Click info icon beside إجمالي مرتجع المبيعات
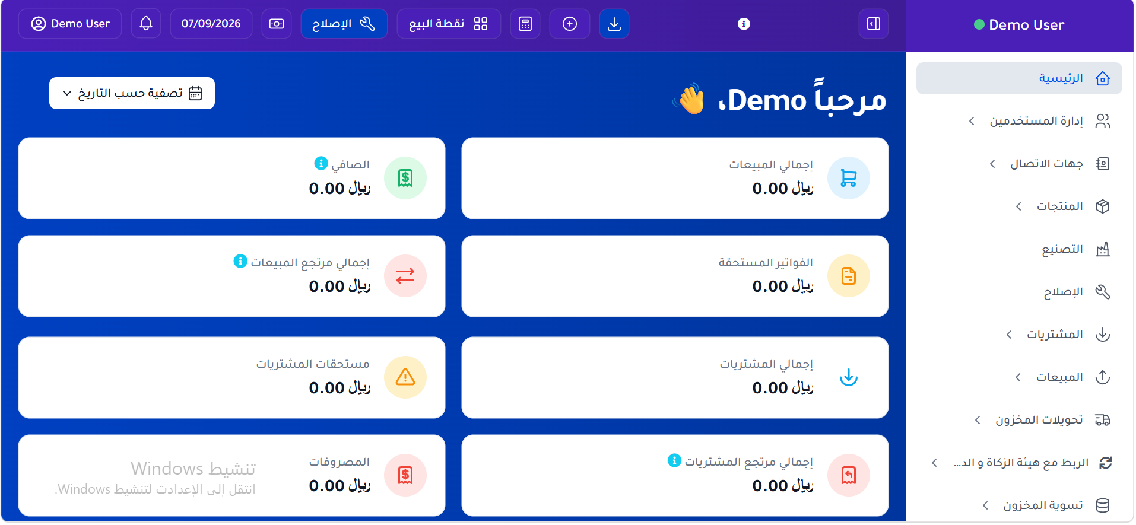The image size is (1136, 525). click(240, 261)
